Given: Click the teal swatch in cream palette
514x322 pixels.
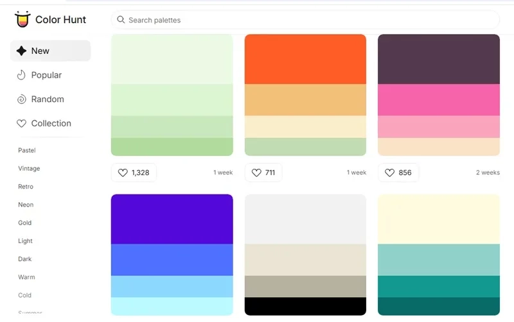Looking at the screenshot, I should (x=438, y=286).
